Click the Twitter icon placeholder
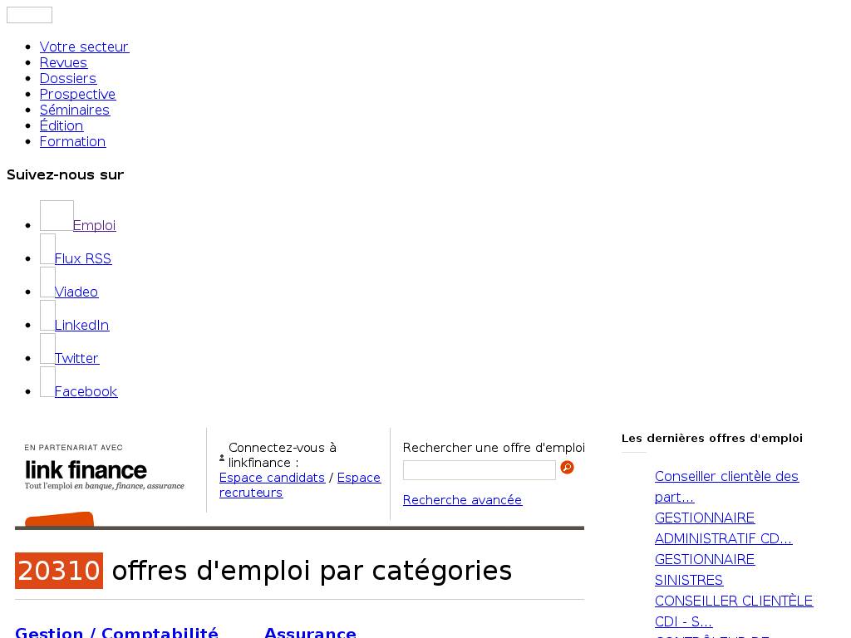The width and height of the screenshot is (851, 638). click(47, 349)
